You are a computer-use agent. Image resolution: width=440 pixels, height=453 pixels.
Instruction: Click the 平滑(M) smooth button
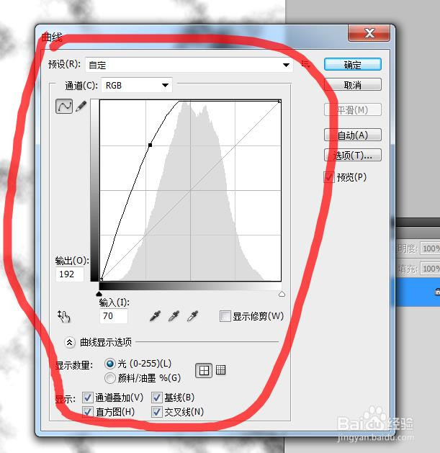tap(352, 109)
